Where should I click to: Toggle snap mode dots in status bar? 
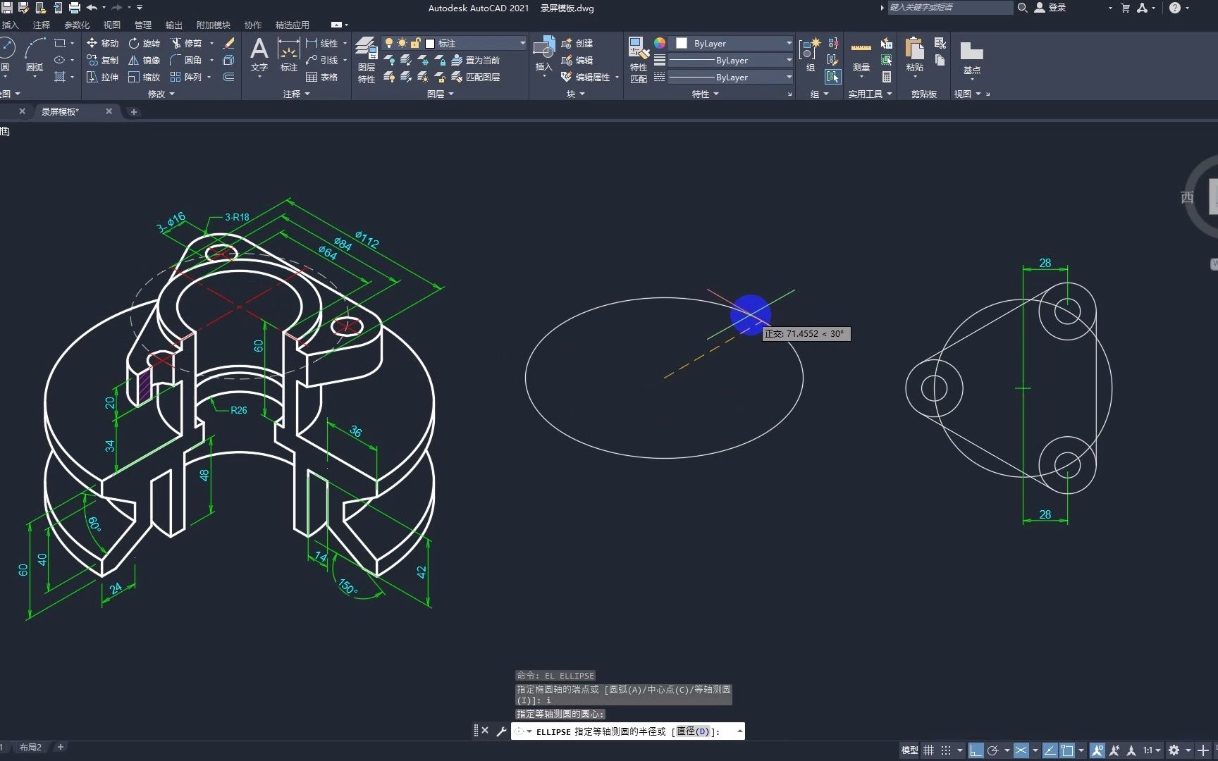coord(946,750)
